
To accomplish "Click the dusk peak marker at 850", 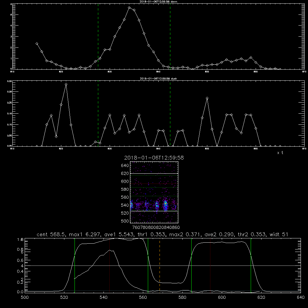I will click(207, 98).
